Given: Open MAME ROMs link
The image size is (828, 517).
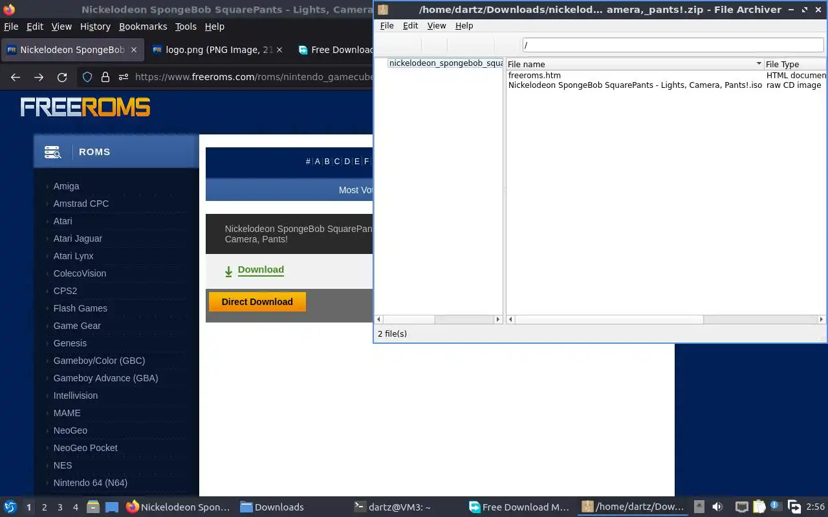Looking at the screenshot, I should 67,413.
